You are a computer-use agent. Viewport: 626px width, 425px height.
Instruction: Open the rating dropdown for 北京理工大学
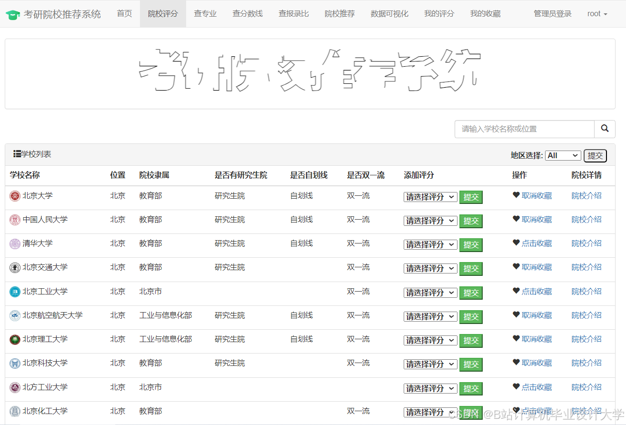pyautogui.click(x=430, y=340)
